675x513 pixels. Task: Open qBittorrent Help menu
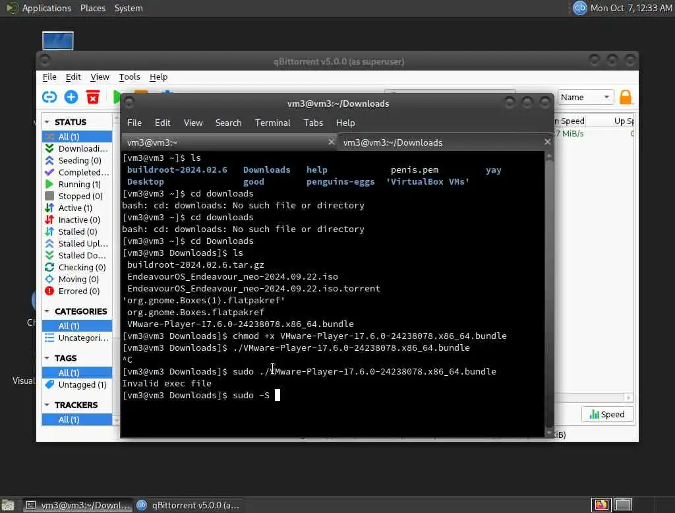(158, 77)
